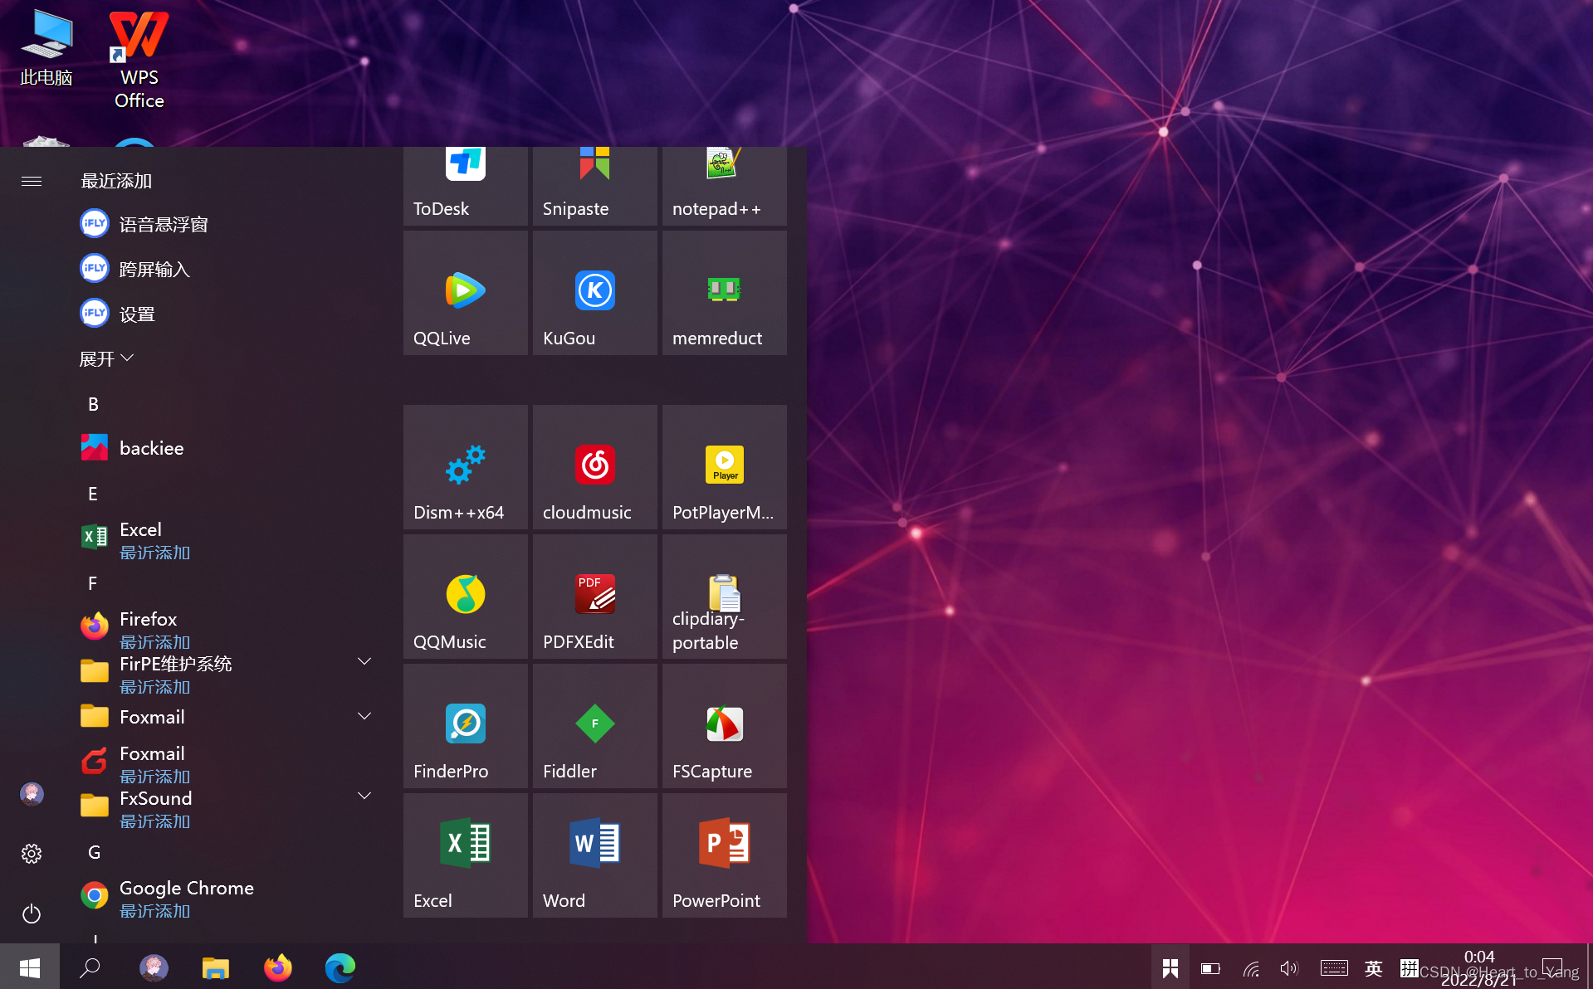Open Fiddler tile
The width and height of the screenshot is (1593, 989).
click(594, 726)
